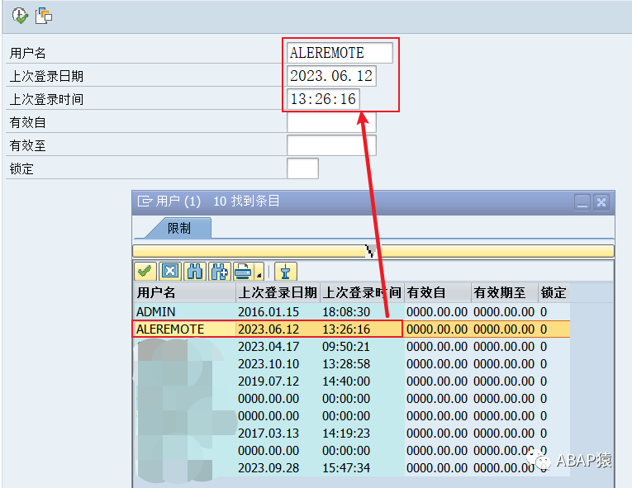
Task: Click the 上次登录日期 field with 2023.06.12
Action: coord(331,76)
